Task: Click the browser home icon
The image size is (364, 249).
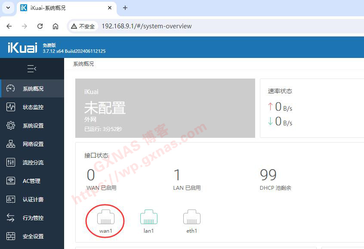Action: click(56, 26)
